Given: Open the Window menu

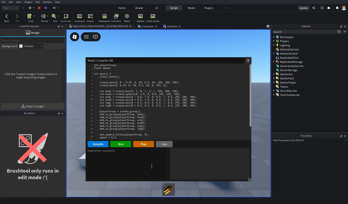Looking at the screenshot, I should tap(47, 2).
